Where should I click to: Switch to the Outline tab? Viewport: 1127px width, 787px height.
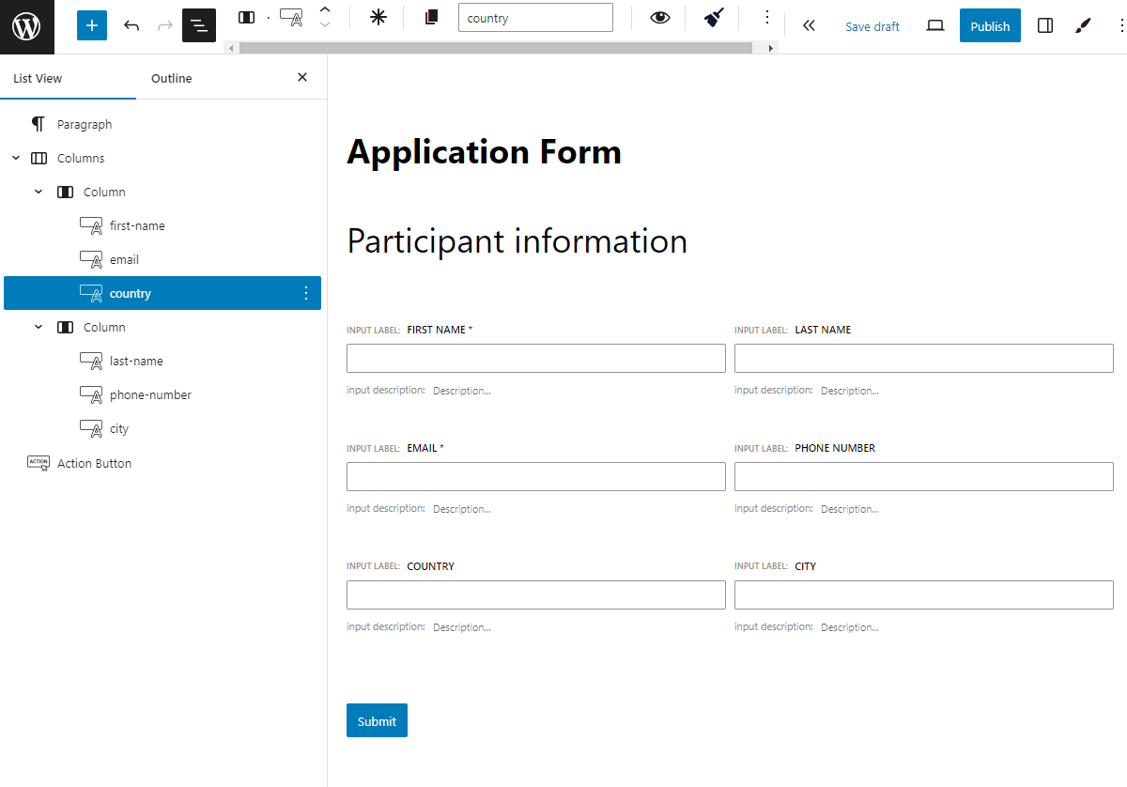(x=171, y=78)
